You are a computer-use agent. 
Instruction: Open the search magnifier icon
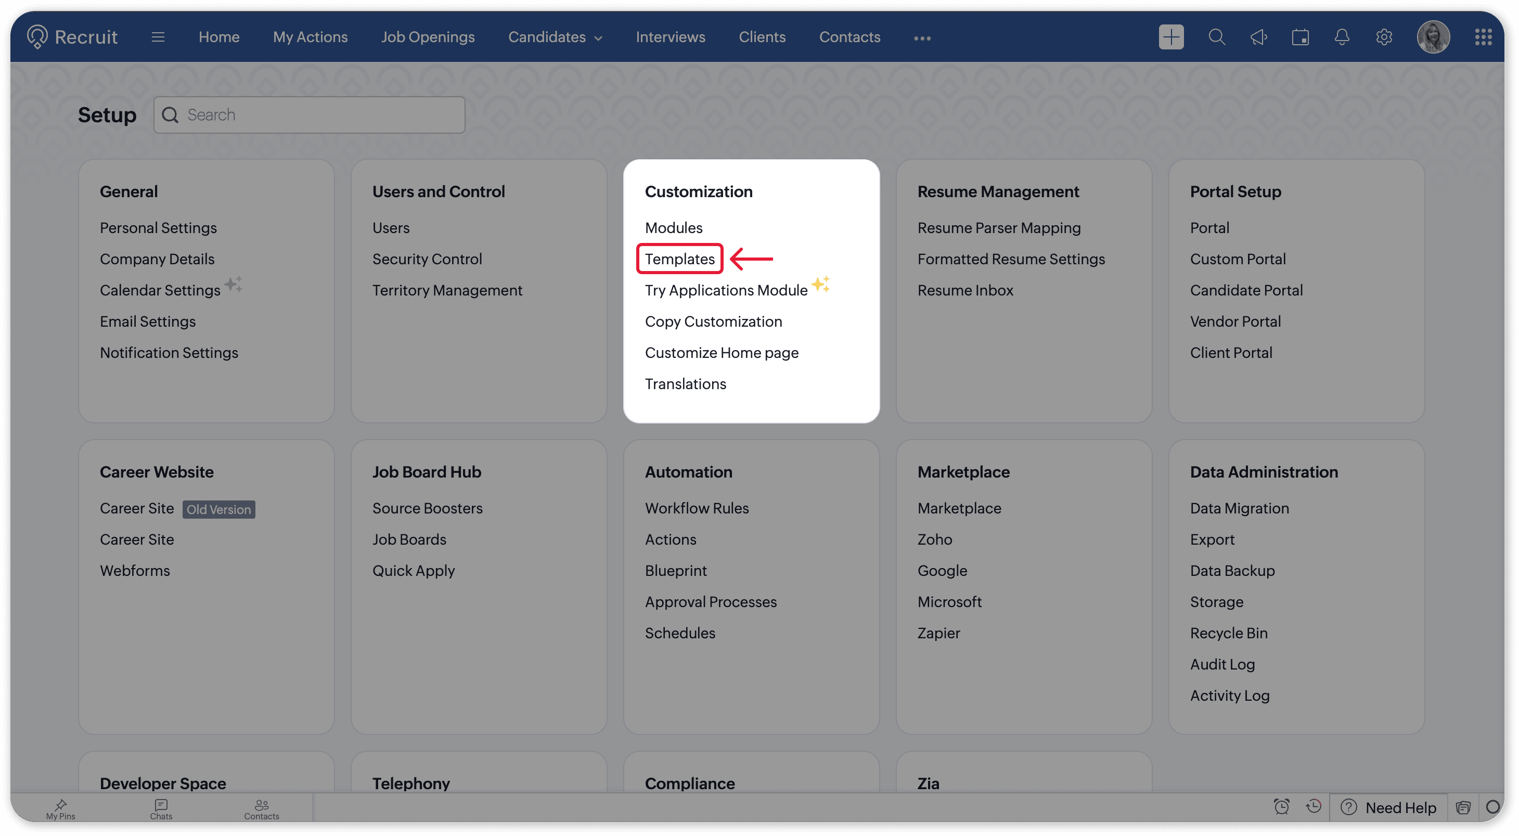(x=1216, y=37)
